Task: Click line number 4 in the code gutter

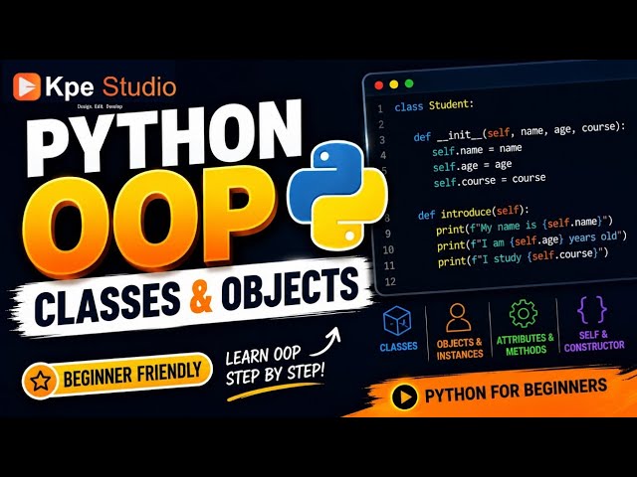Action: pos(383,156)
